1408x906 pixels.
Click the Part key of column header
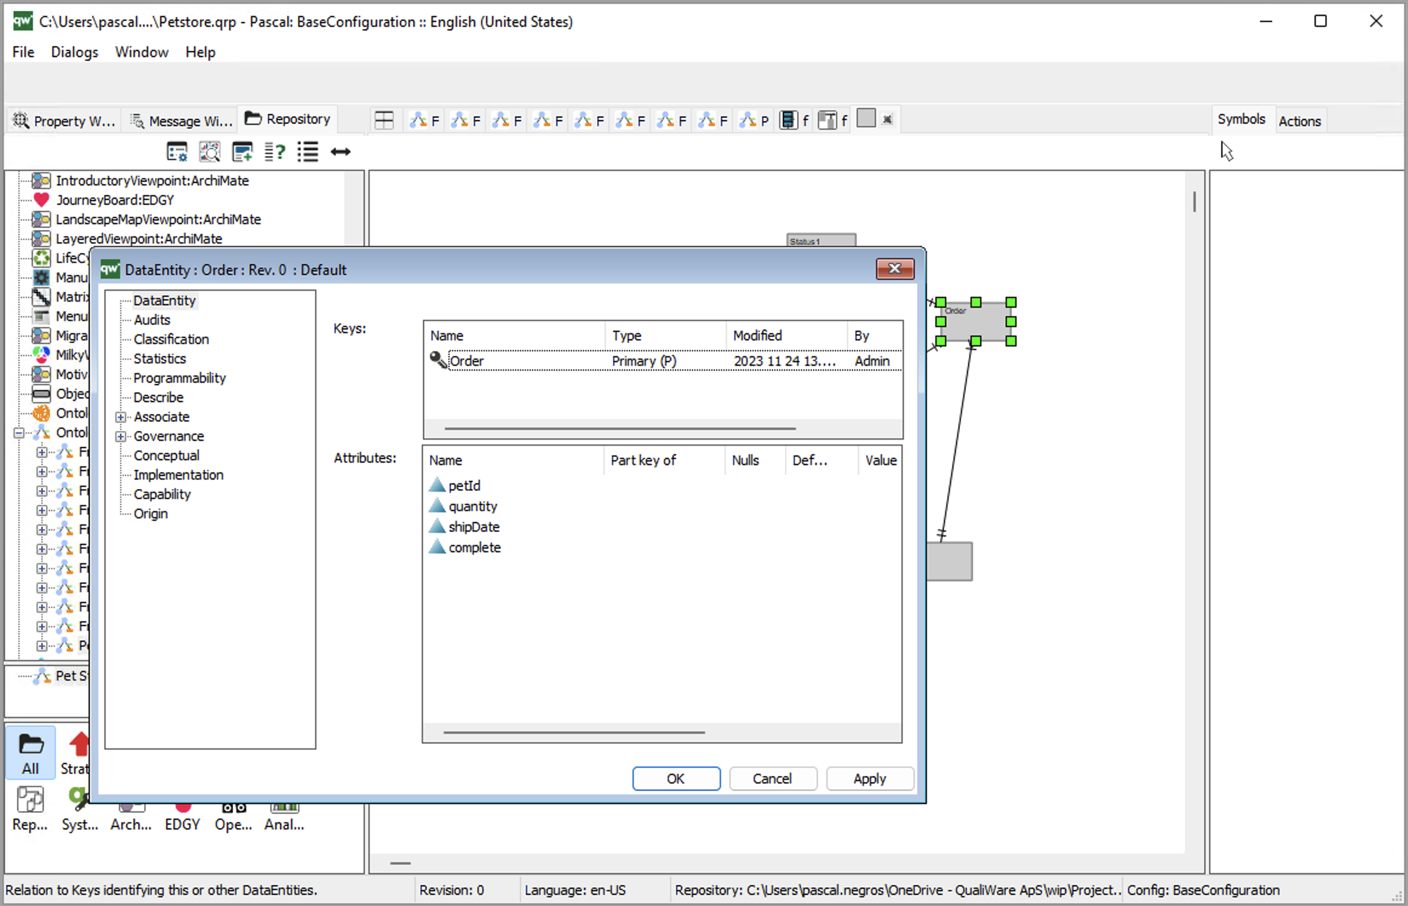point(664,460)
